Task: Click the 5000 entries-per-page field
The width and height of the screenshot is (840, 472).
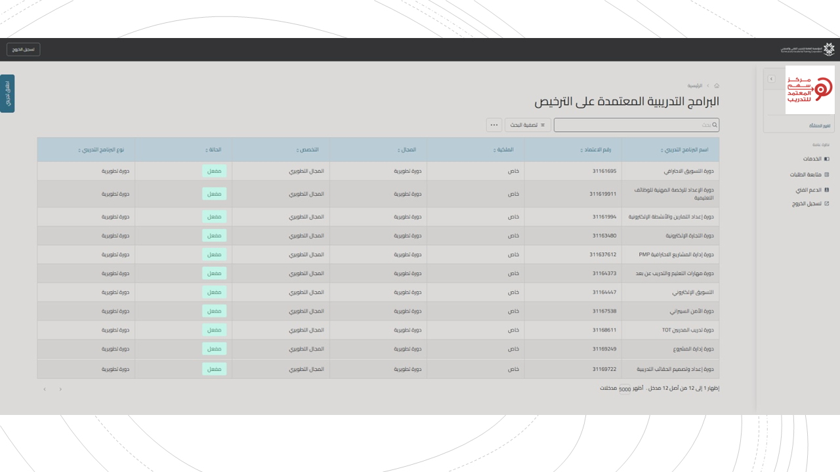Action: tap(625, 389)
